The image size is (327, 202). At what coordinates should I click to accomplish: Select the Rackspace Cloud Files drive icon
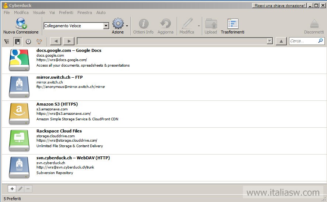coord(19,141)
